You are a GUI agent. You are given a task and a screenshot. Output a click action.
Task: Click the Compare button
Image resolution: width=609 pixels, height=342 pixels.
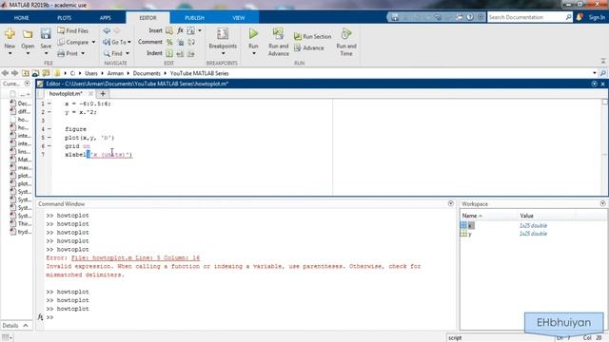72,42
